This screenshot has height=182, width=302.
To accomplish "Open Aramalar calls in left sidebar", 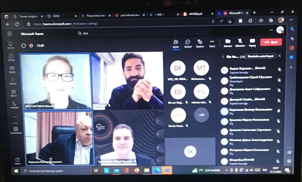I will pos(14,105).
